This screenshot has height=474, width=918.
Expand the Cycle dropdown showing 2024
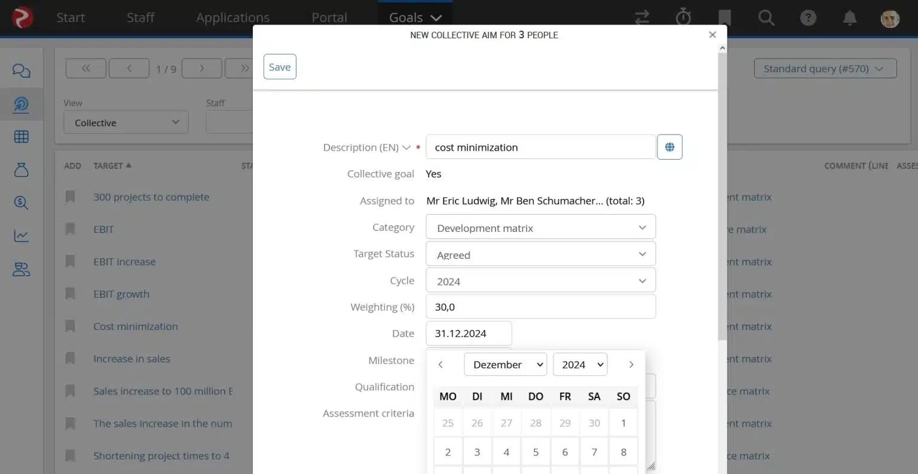click(x=540, y=280)
